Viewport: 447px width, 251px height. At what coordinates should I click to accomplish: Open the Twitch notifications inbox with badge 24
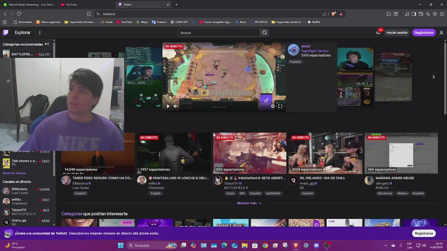[378, 32]
